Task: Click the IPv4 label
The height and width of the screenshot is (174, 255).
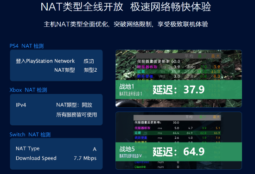Action: (x=21, y=105)
